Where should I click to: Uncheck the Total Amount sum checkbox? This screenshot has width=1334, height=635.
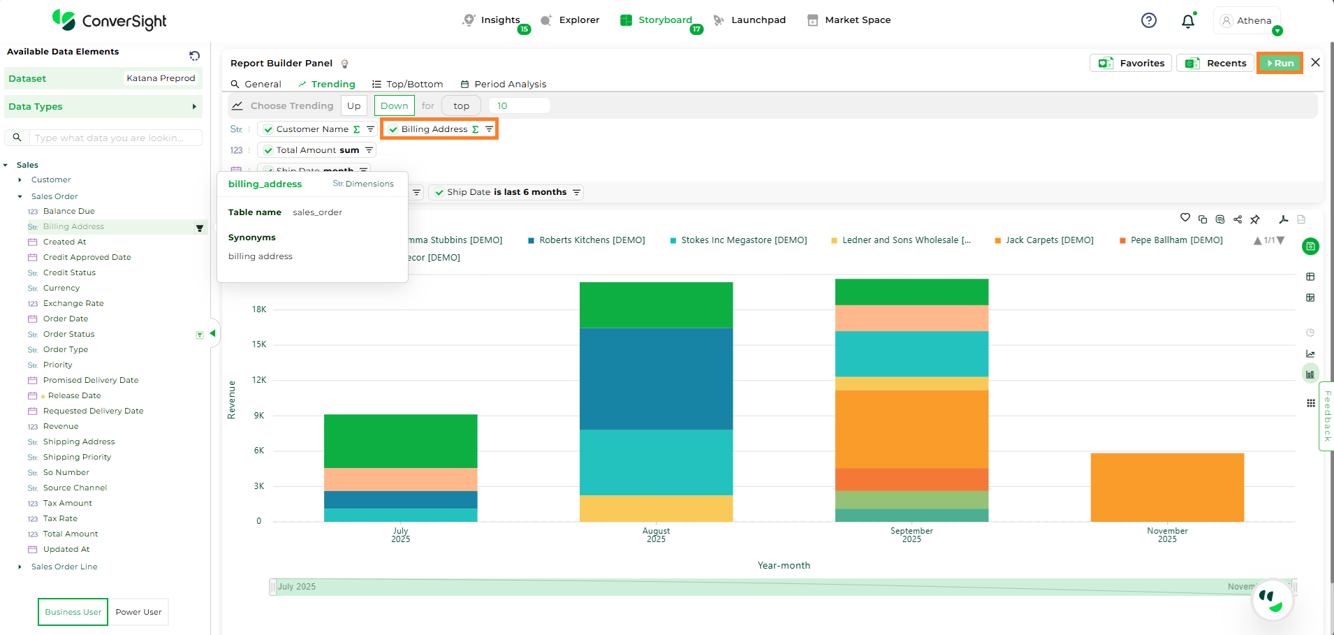click(268, 150)
